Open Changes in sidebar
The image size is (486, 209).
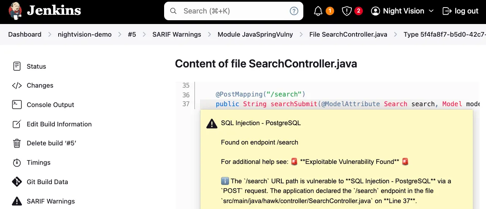click(x=40, y=86)
